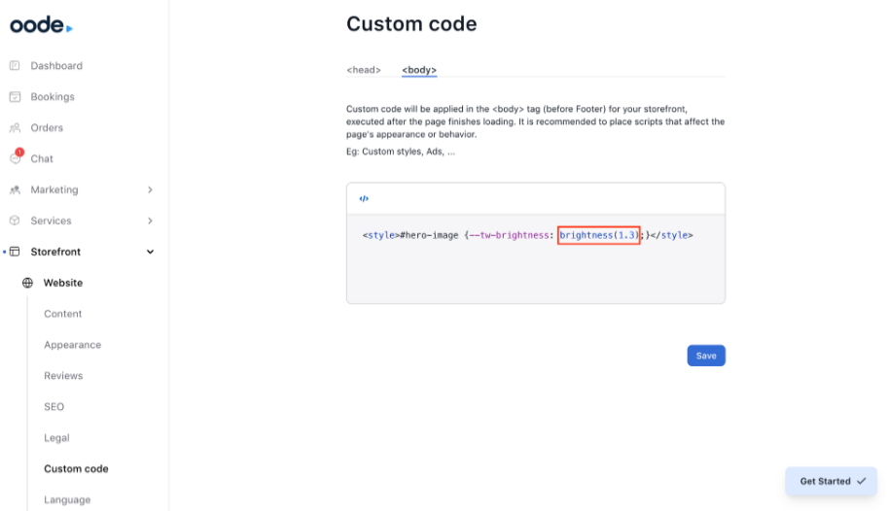Collapse the Storefront section chevron

pos(150,252)
